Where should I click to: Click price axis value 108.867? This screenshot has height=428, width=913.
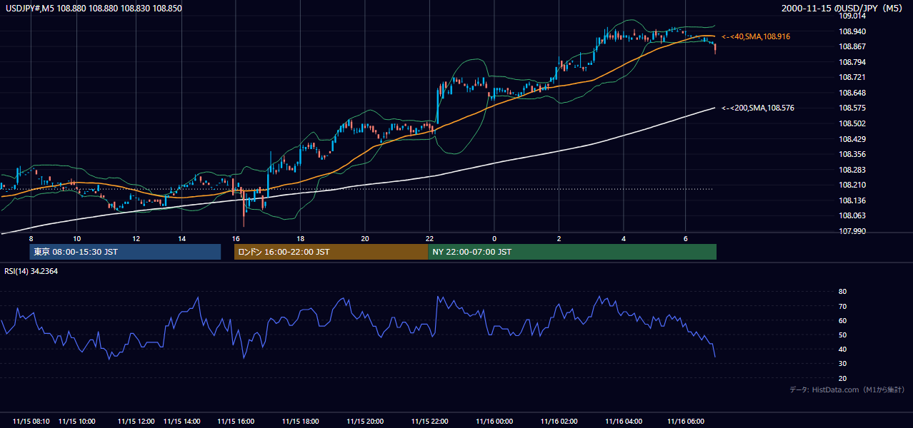[852, 47]
